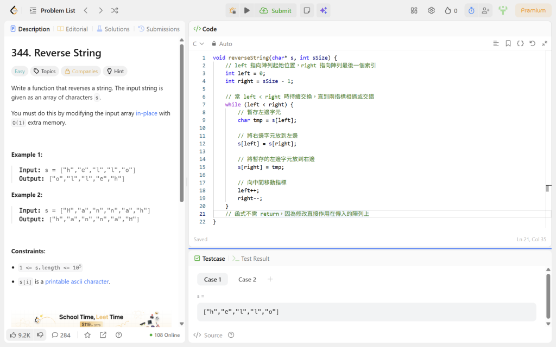This screenshot has height=347, width=556.
Task: Toggle the timer stopwatch icon
Action: coord(471,11)
